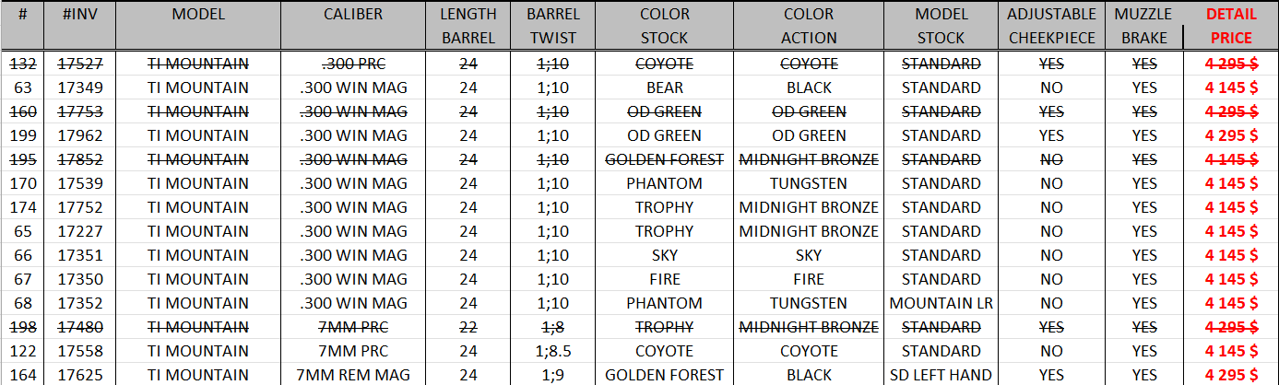Select the 7MM REM MAG caliber cell
The image size is (1279, 385).
pyautogui.click(x=353, y=375)
